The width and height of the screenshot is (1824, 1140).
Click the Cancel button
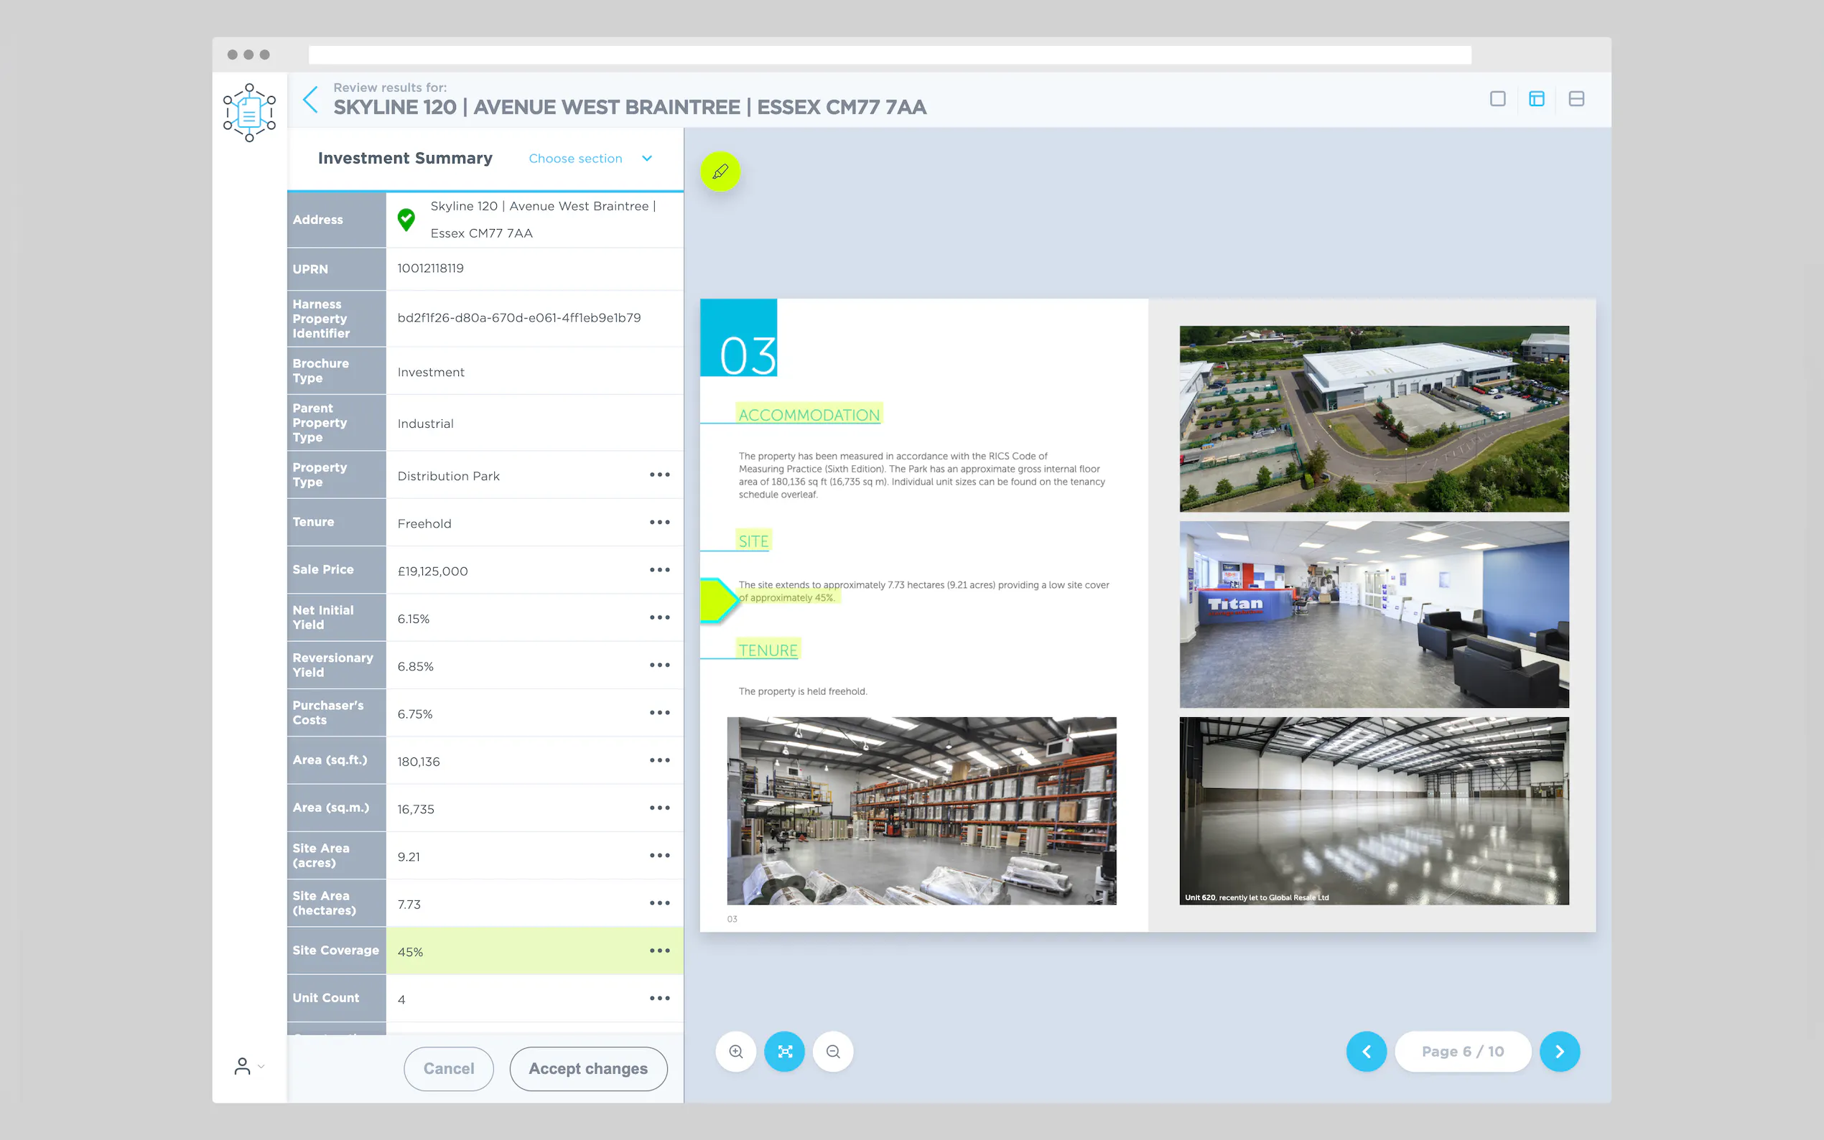click(448, 1068)
